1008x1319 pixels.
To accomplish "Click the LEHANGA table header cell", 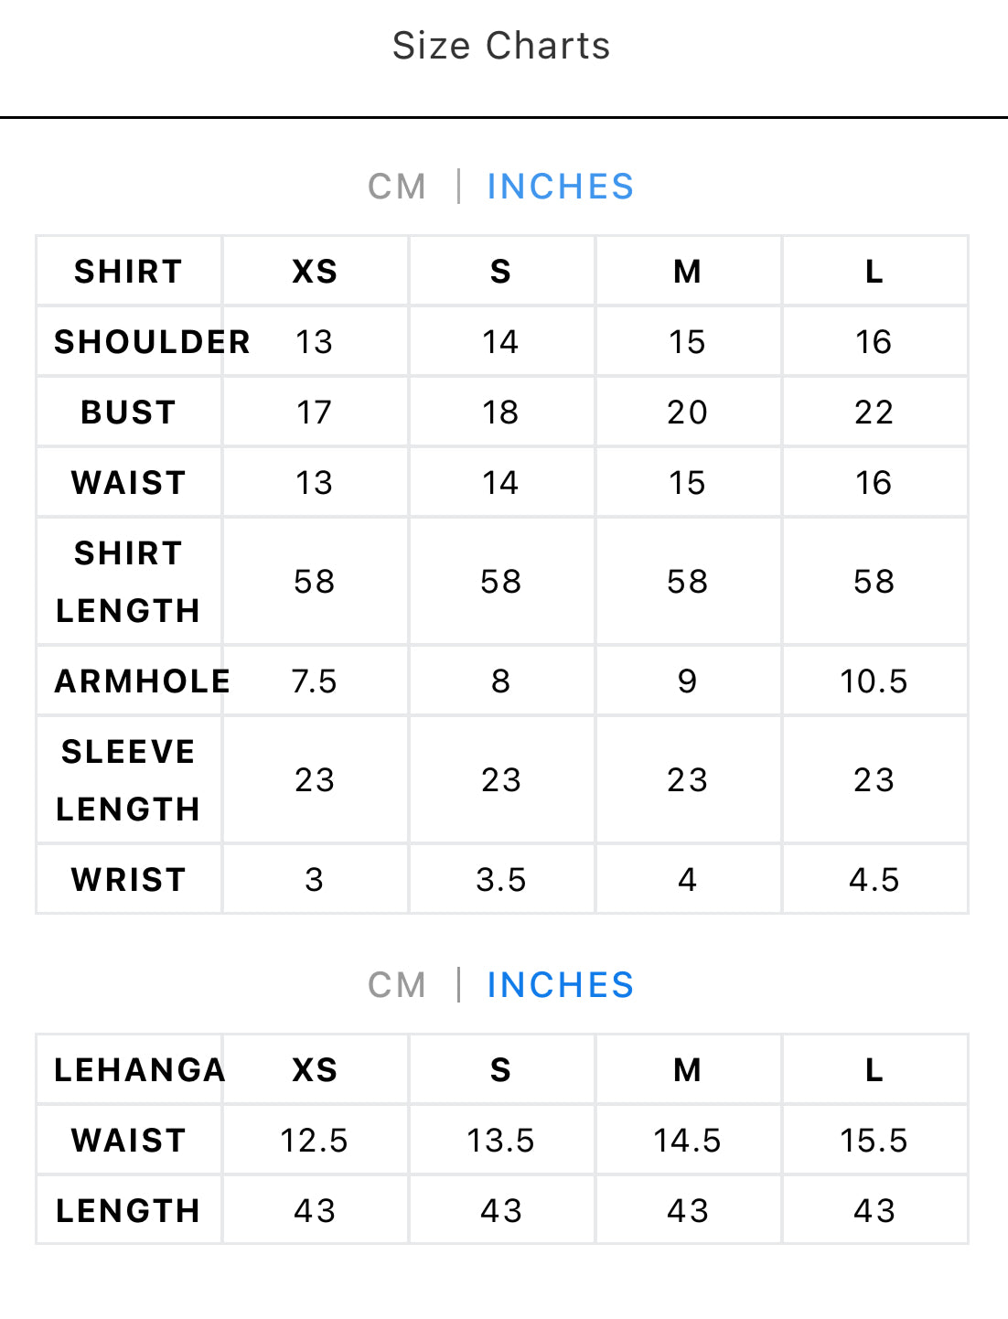I will [129, 1070].
